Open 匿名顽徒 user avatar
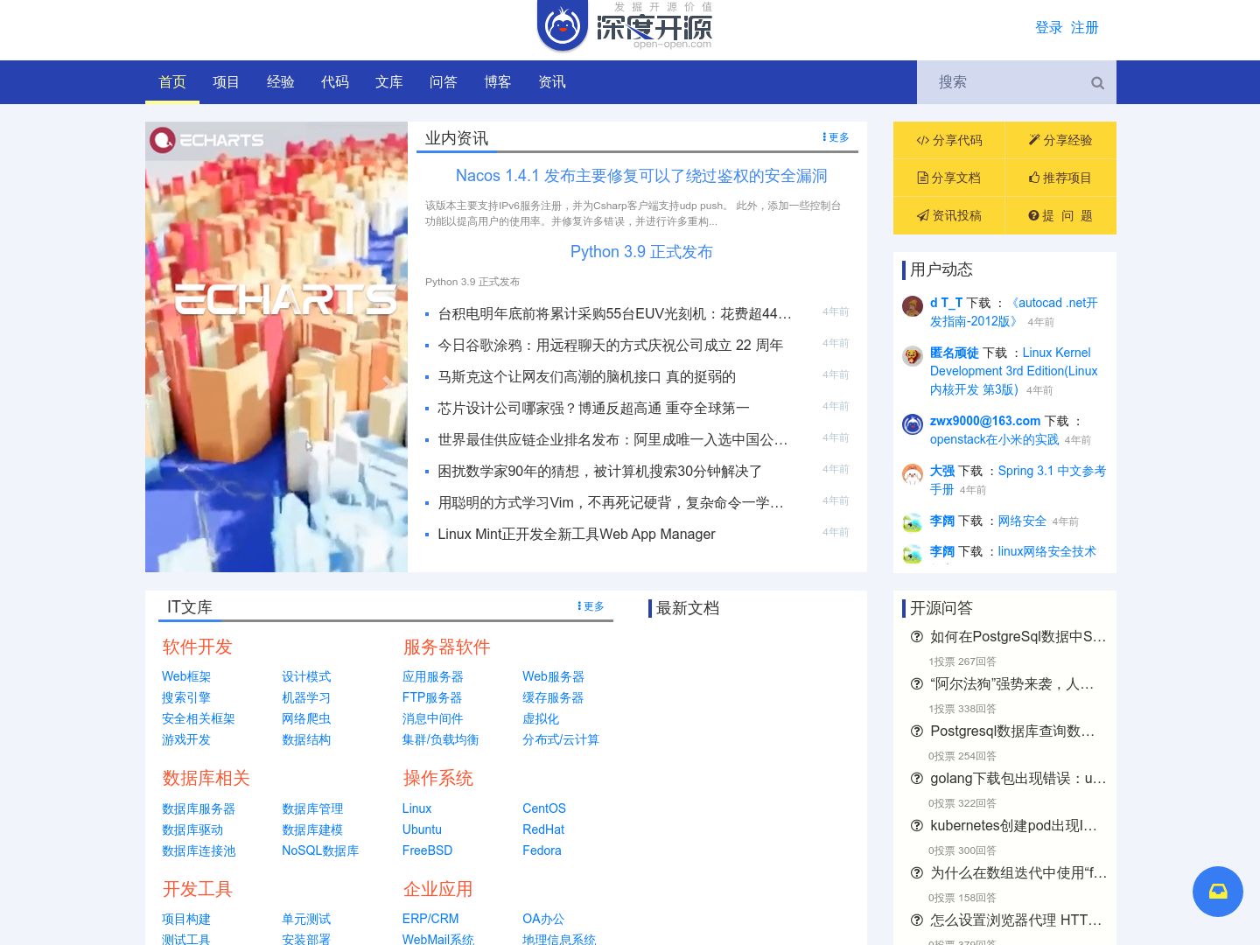This screenshot has width=1260, height=945. pos(913,356)
